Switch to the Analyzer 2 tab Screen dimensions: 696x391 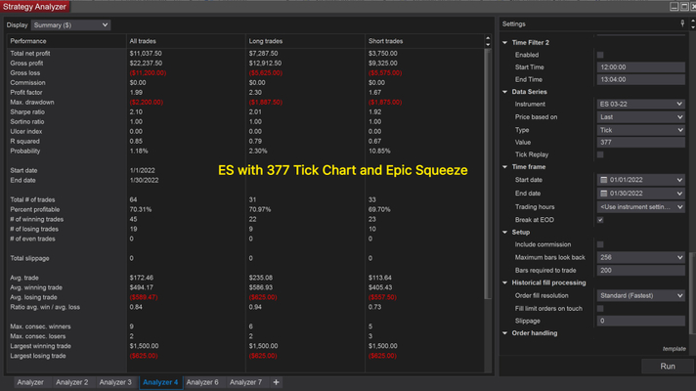coord(72,382)
